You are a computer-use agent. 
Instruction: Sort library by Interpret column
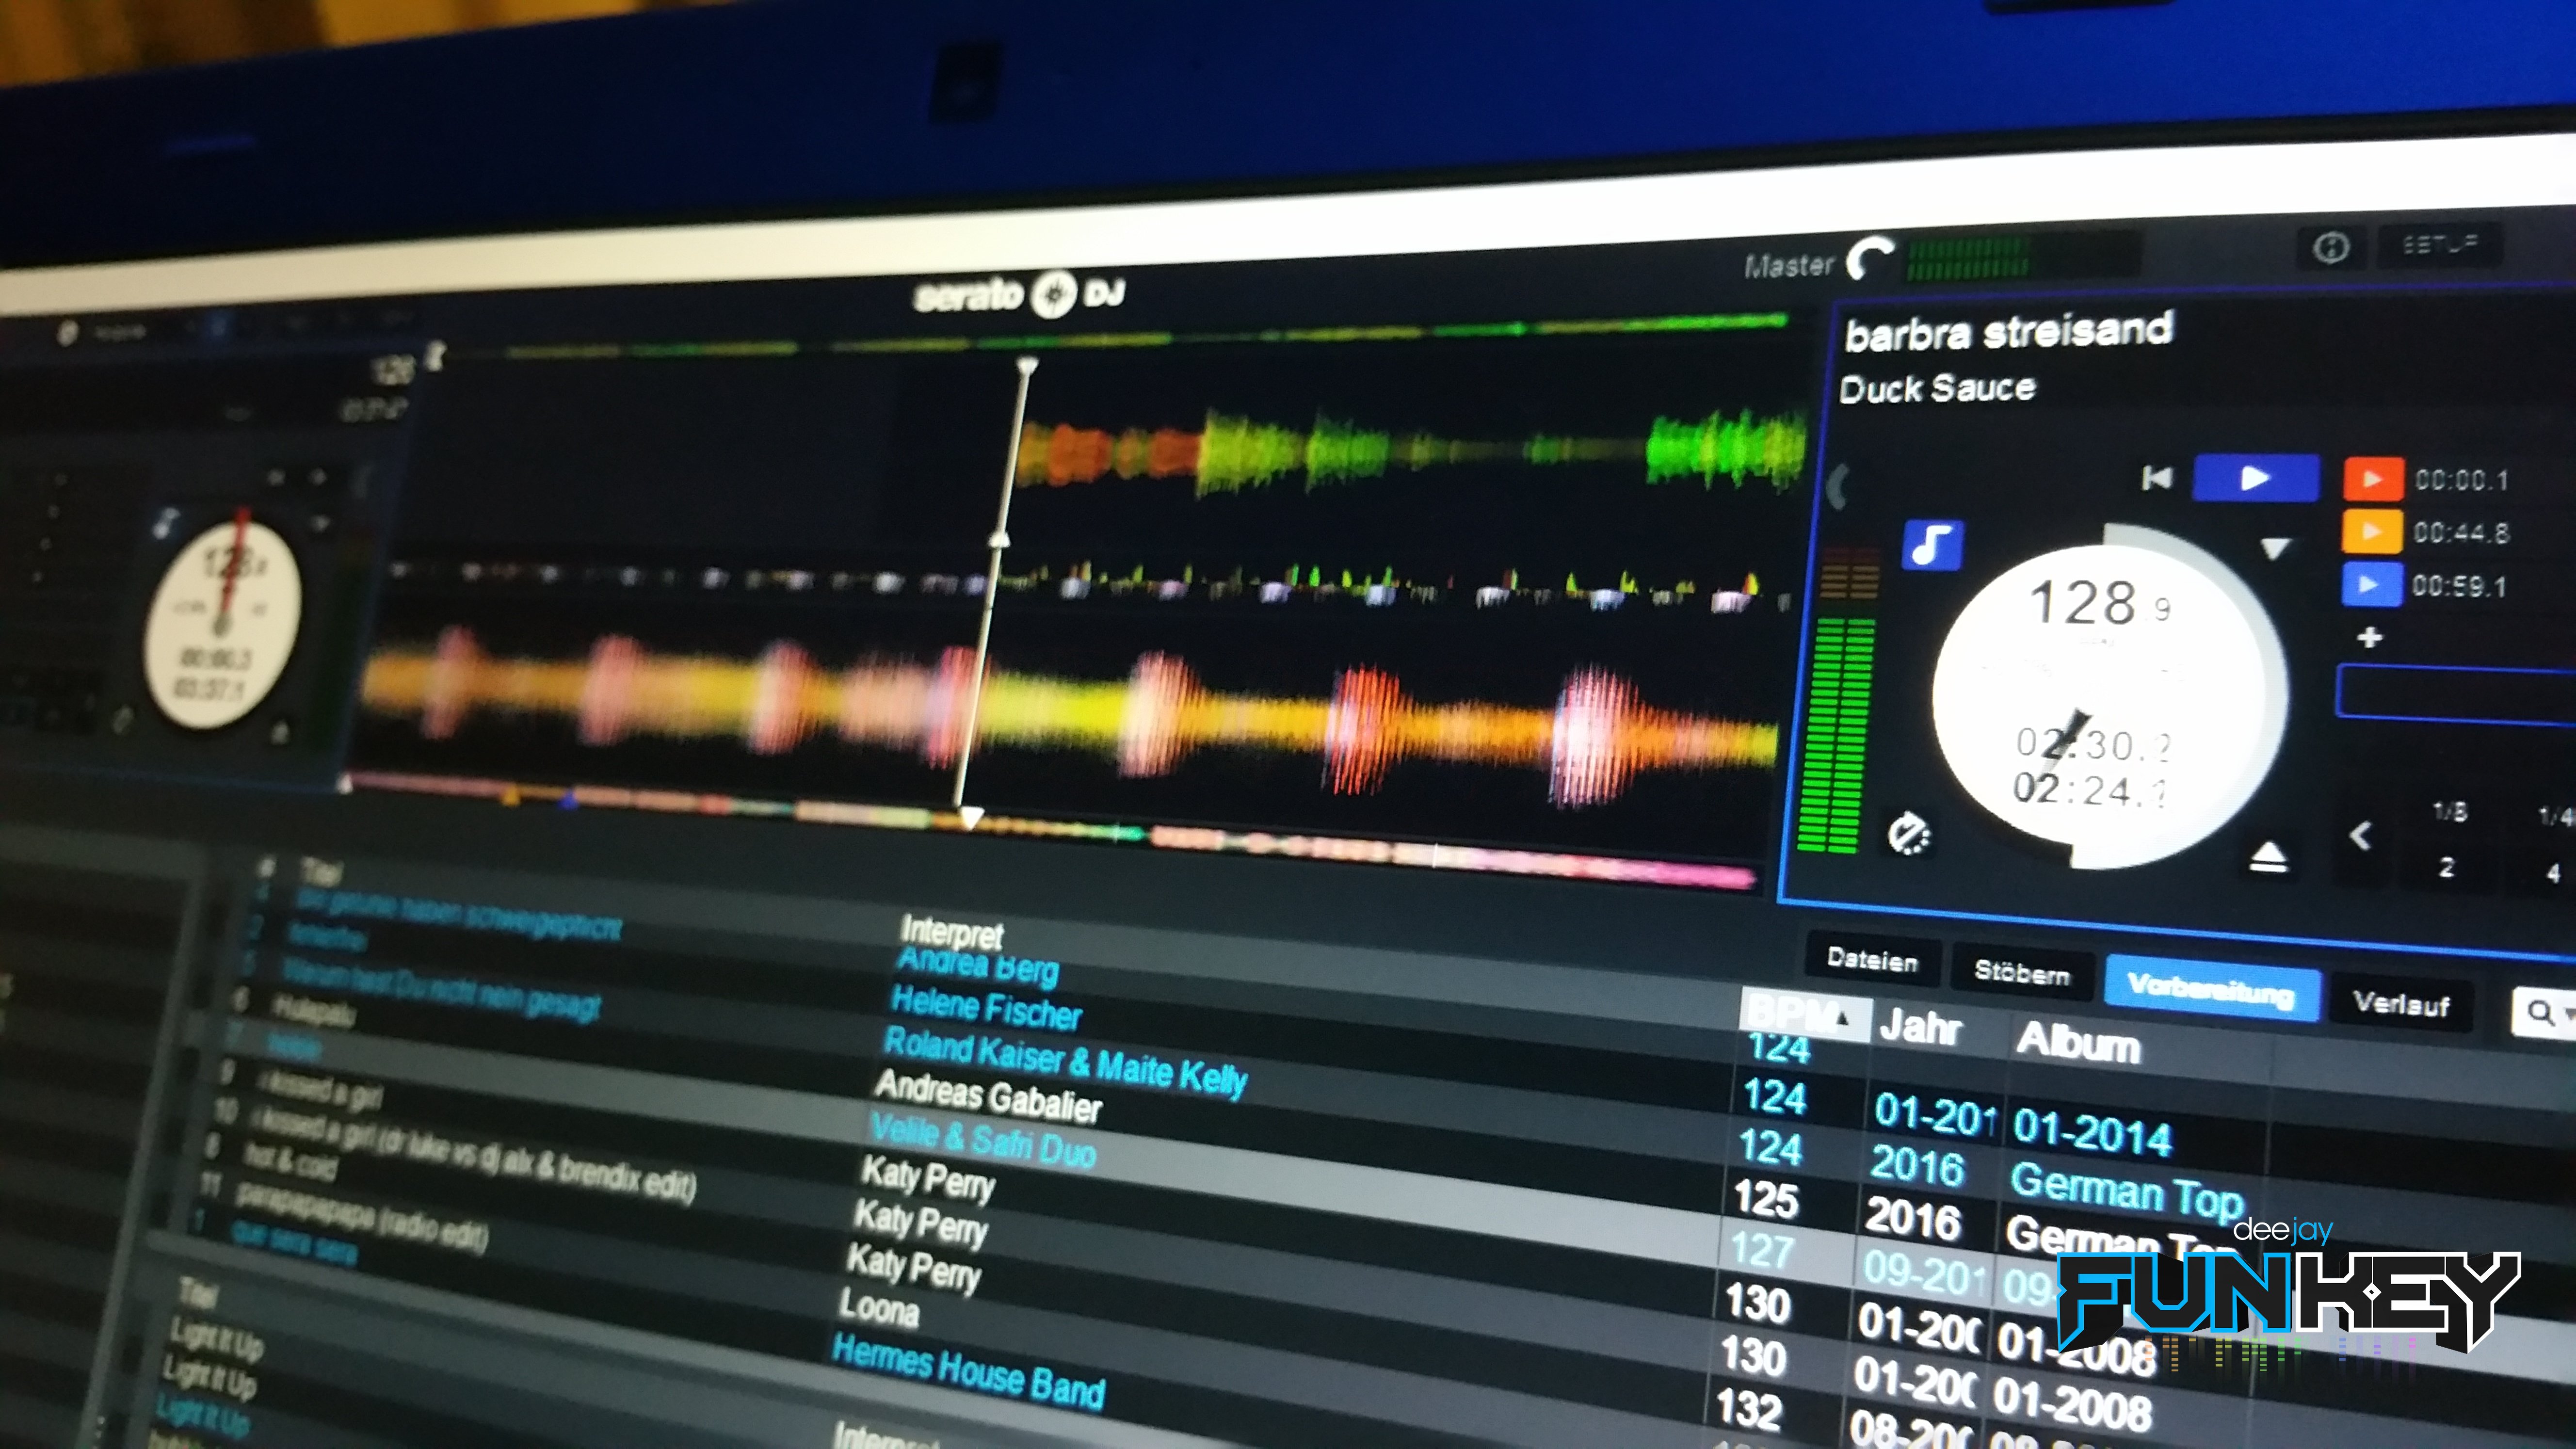click(951, 932)
